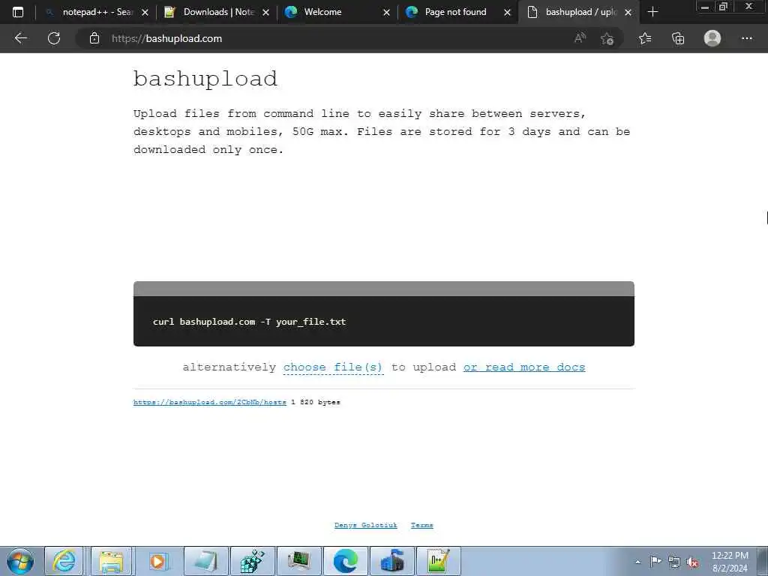Open the Terms footer link

tap(421, 525)
